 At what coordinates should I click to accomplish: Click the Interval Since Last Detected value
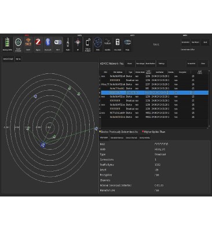[x=159, y=186]
